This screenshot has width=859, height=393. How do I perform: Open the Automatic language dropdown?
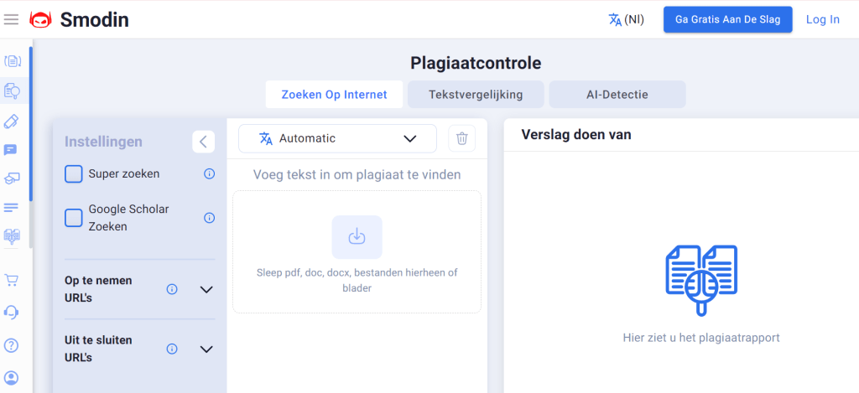click(x=337, y=139)
